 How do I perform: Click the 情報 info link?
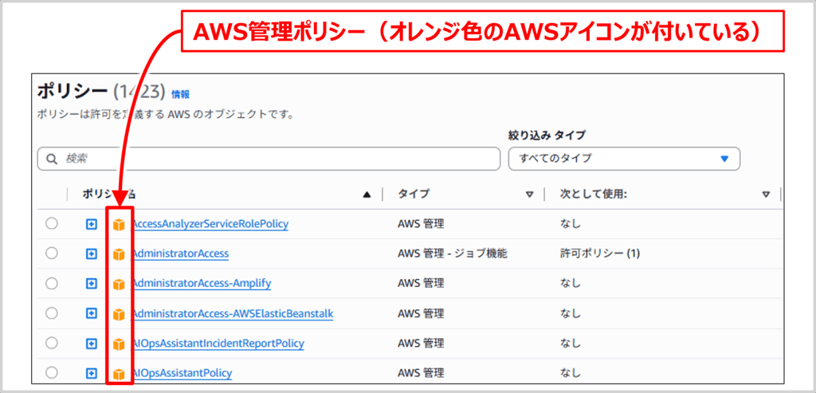[x=181, y=94]
